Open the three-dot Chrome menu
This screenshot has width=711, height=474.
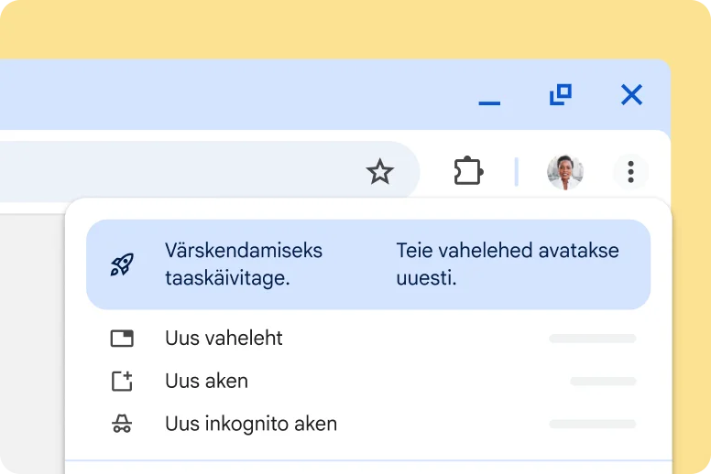(x=630, y=171)
